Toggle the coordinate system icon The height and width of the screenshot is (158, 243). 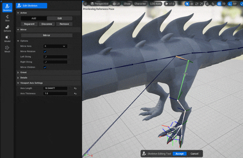point(207,4)
